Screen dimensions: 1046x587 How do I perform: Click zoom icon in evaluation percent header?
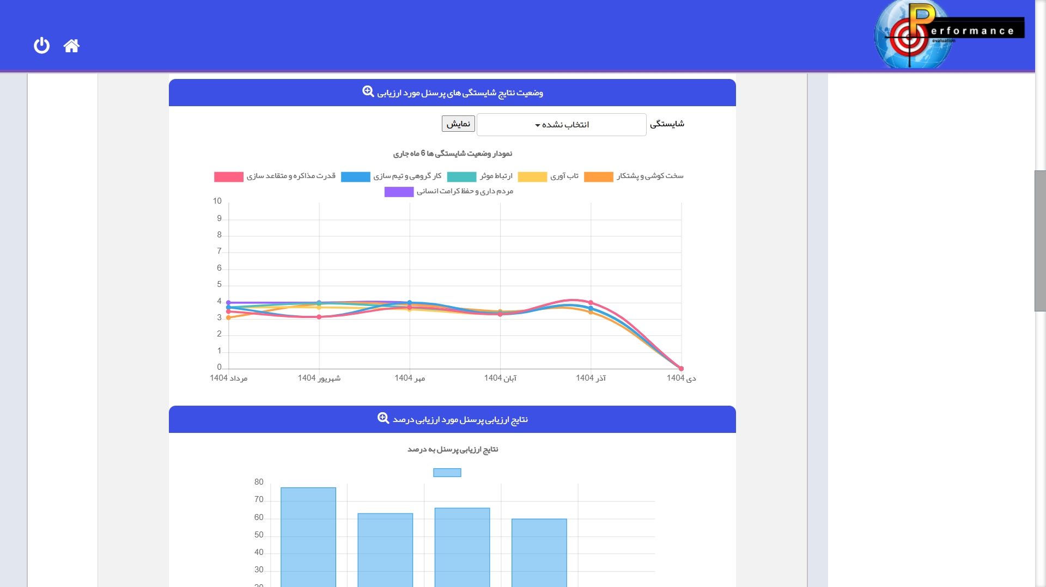coord(384,418)
